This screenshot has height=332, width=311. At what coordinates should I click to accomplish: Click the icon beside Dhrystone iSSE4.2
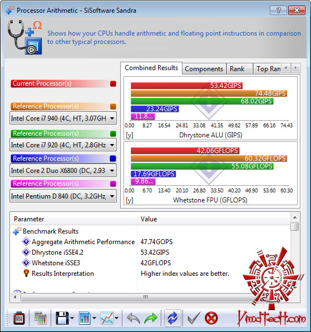tap(26, 252)
